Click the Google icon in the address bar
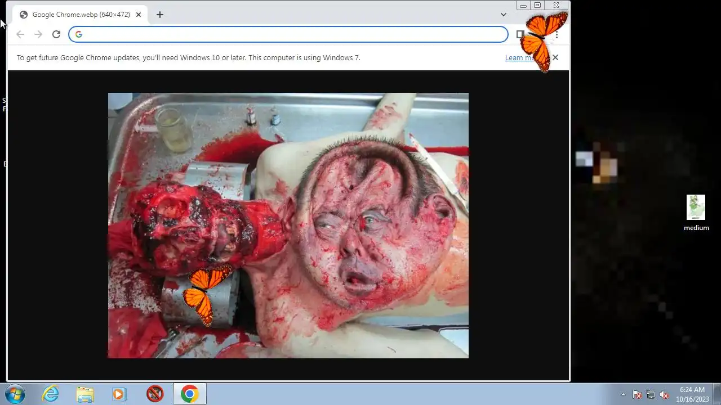The height and width of the screenshot is (405, 721). pos(79,34)
